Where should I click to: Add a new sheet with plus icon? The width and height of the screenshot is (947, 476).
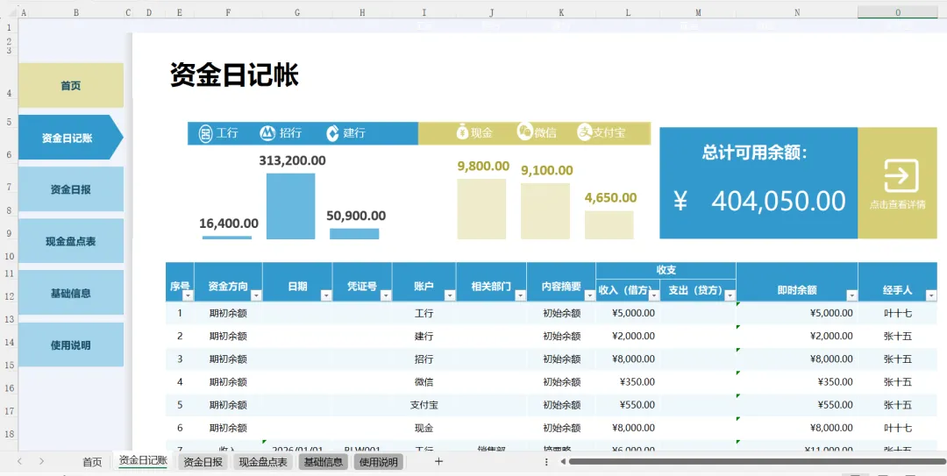(x=439, y=461)
